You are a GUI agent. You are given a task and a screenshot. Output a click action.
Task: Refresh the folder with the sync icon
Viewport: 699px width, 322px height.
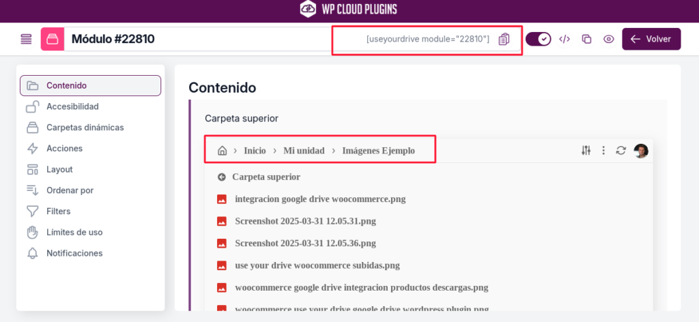coord(620,151)
